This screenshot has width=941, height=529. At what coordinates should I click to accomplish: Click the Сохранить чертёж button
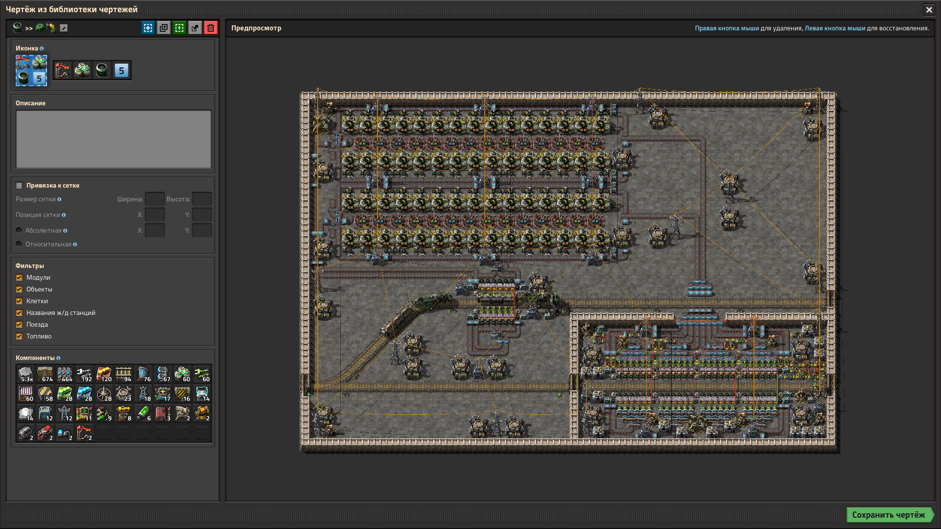coord(890,515)
